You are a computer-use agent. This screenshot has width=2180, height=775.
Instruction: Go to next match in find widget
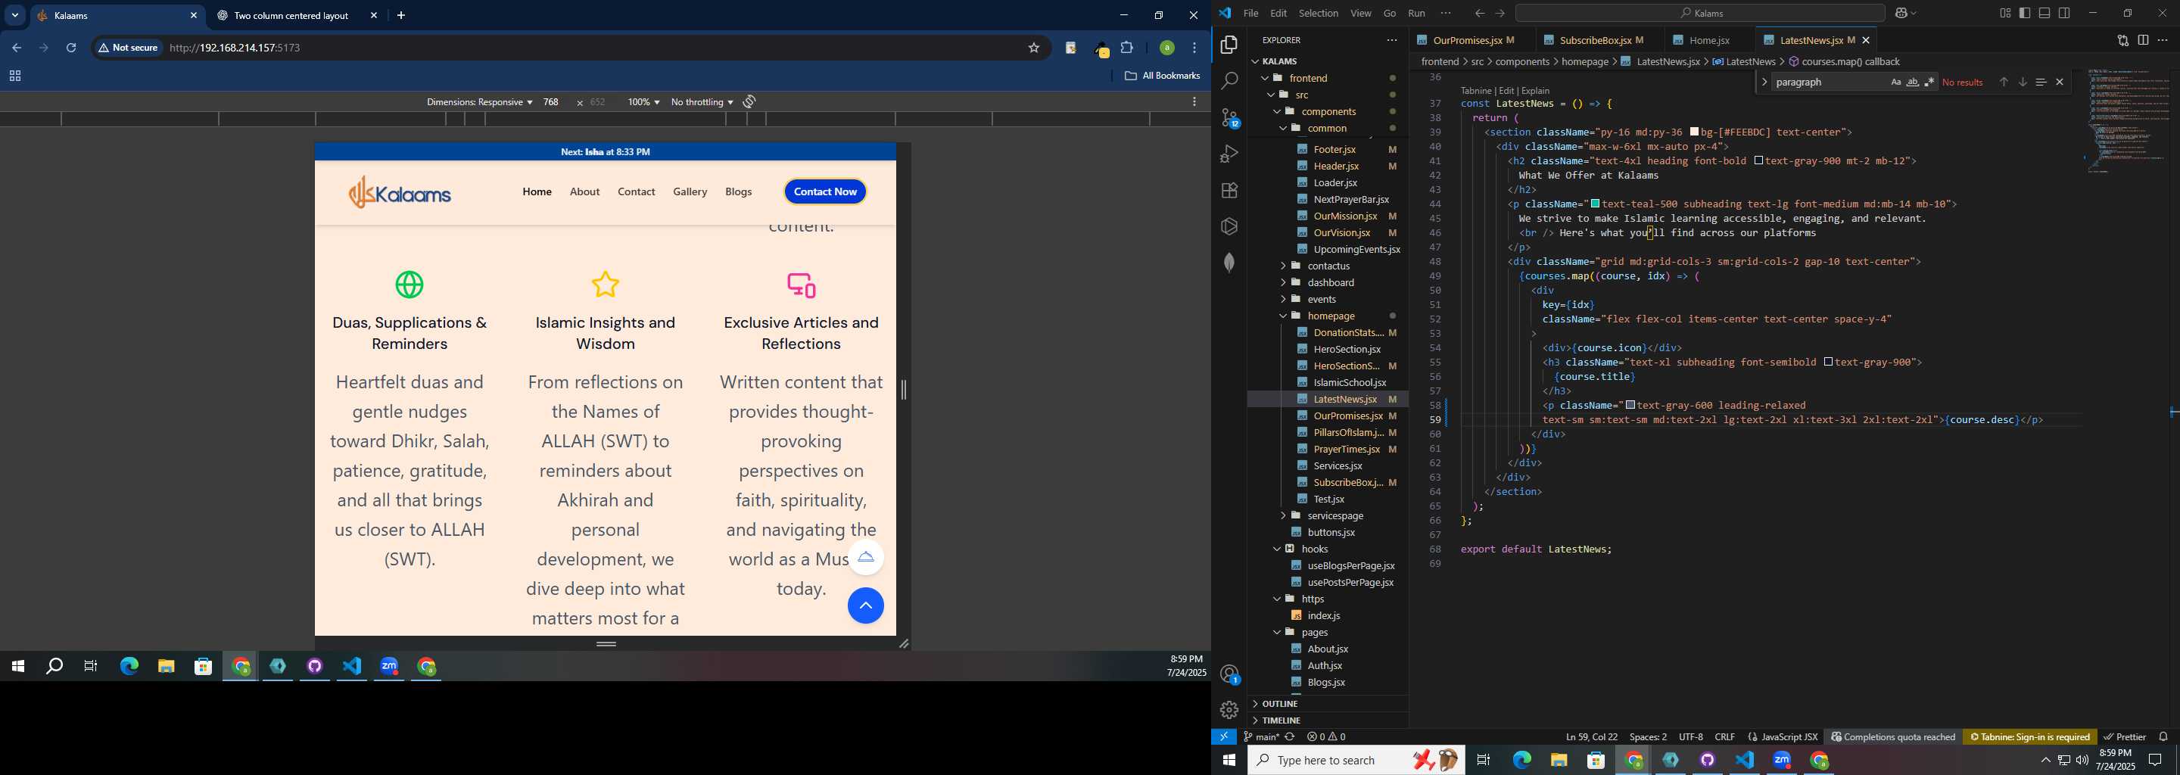point(2022,82)
